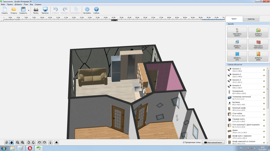Screen dimensions: 270x151
Task: Click the home reset view button
Action: pyautogui.click(x=57, y=142)
